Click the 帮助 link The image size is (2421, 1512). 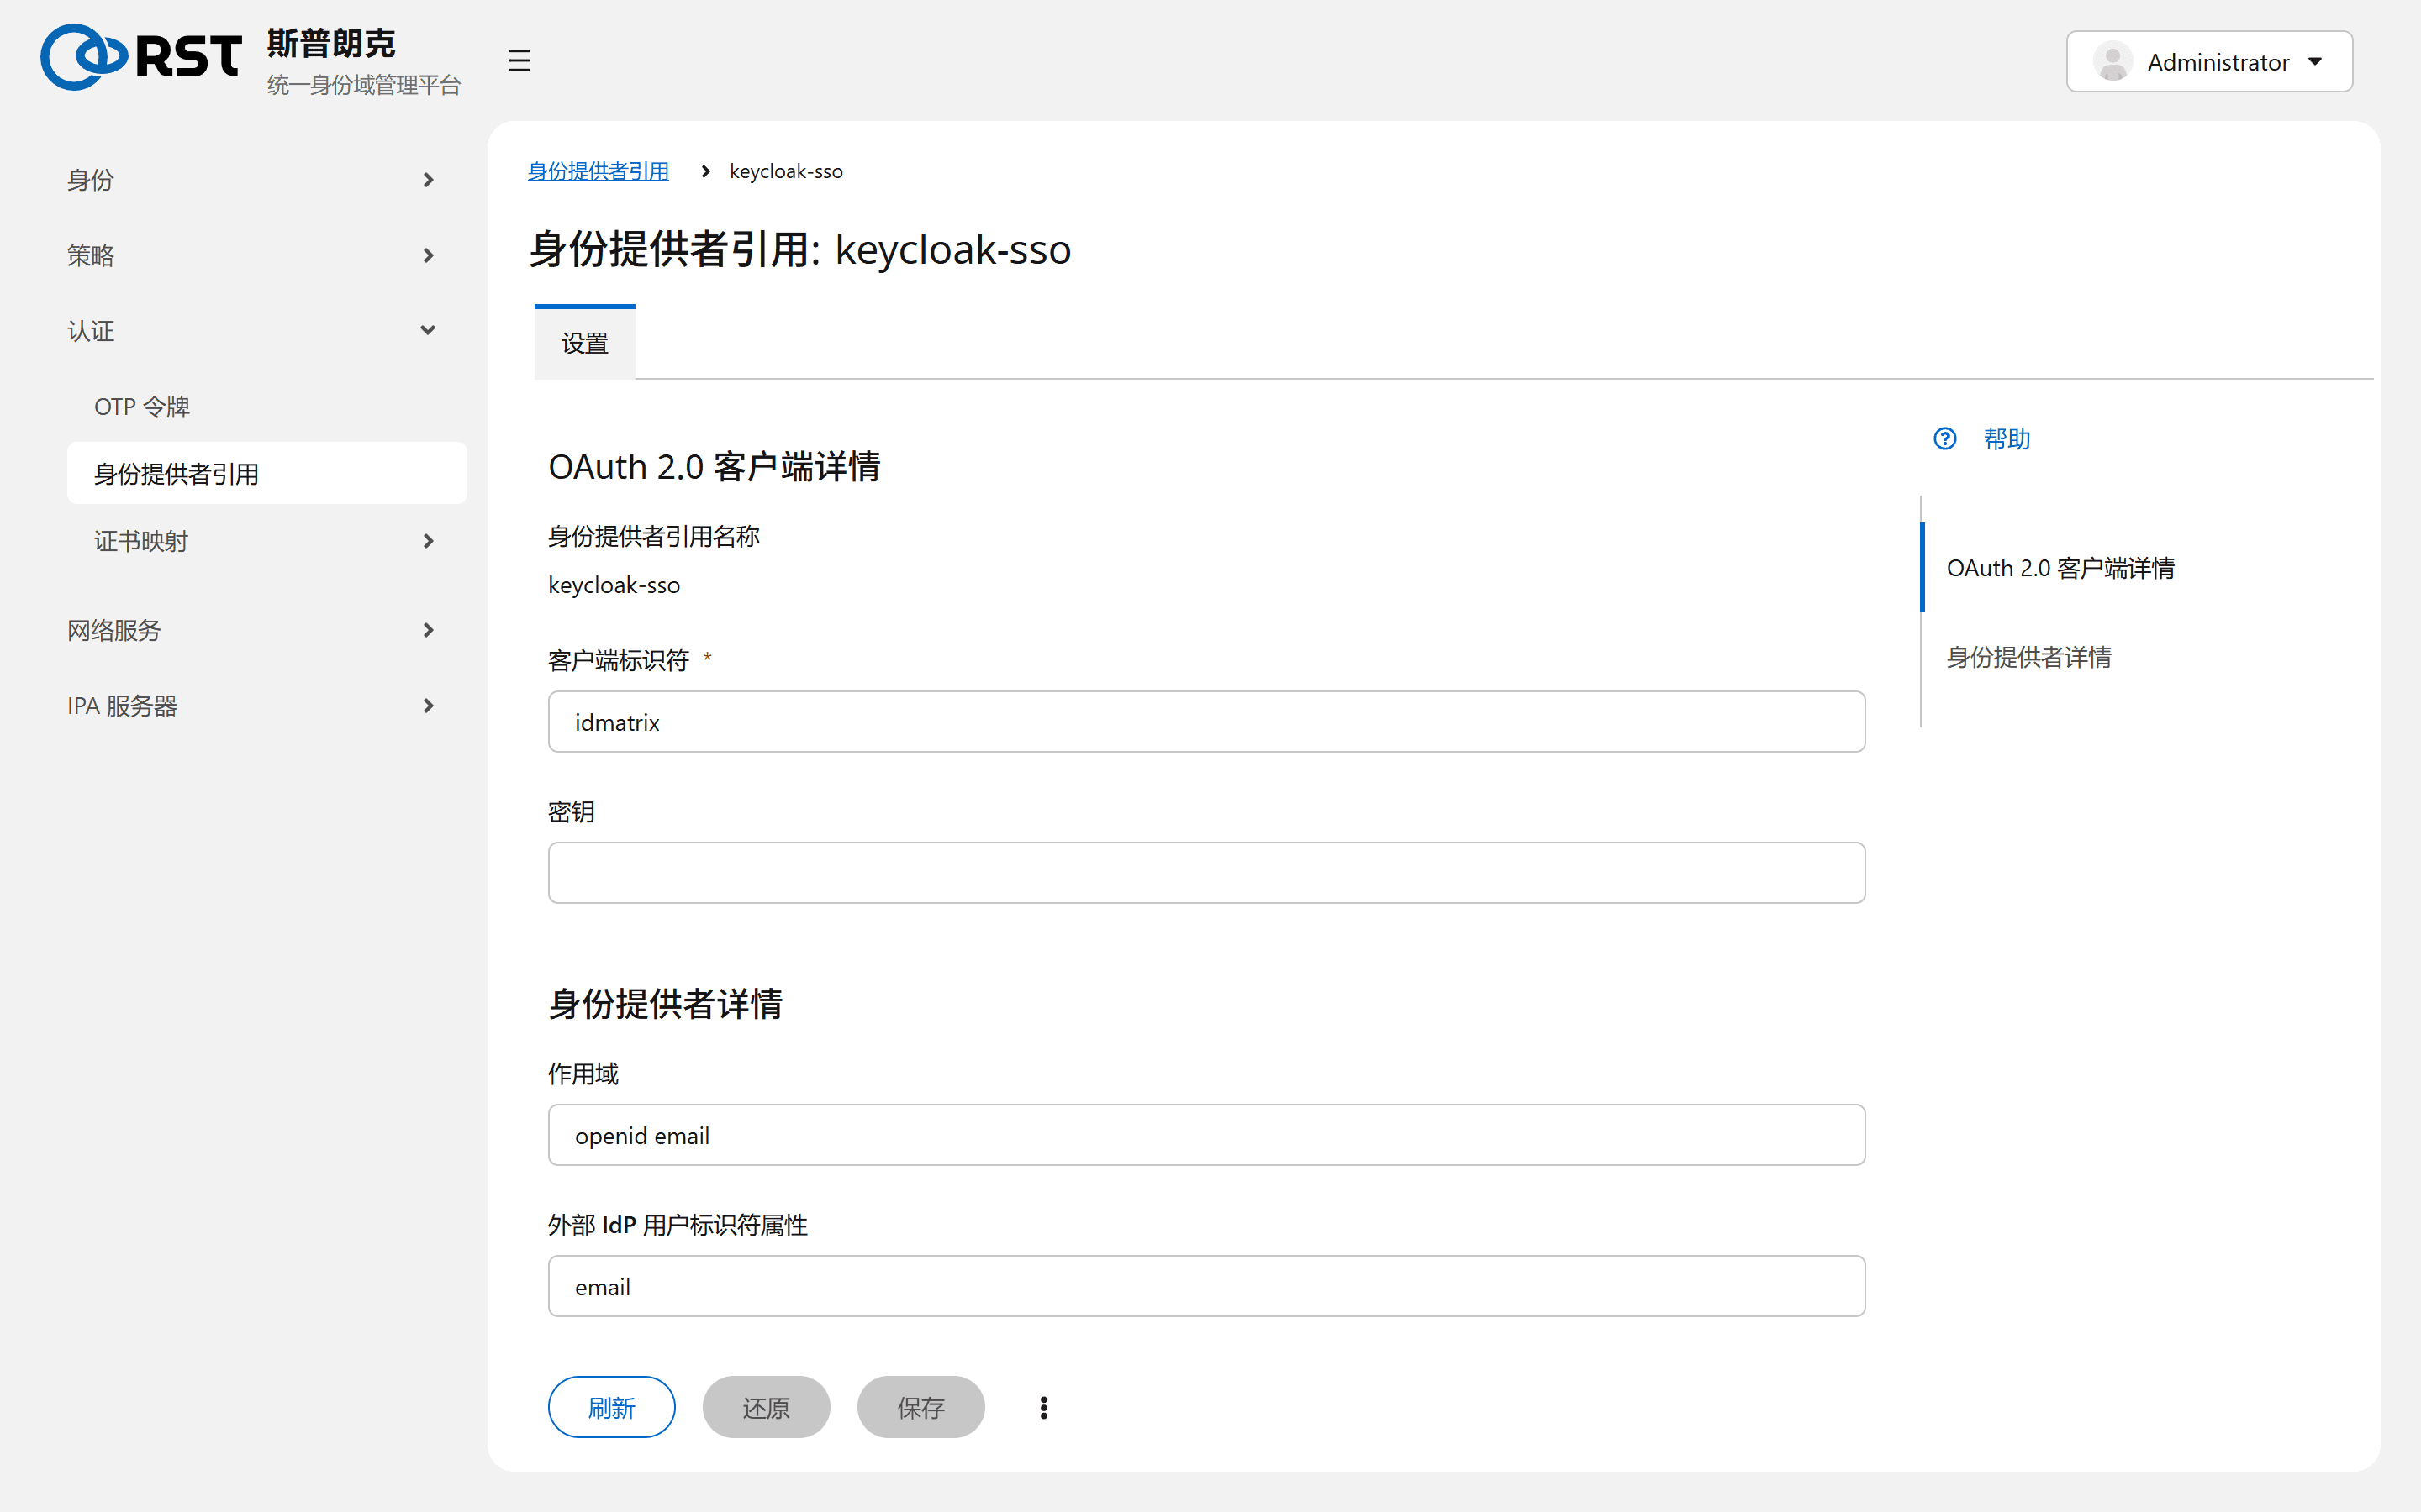pyautogui.click(x=2006, y=438)
